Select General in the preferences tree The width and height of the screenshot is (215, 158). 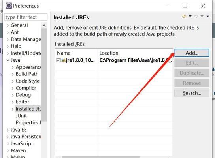click(x=19, y=25)
